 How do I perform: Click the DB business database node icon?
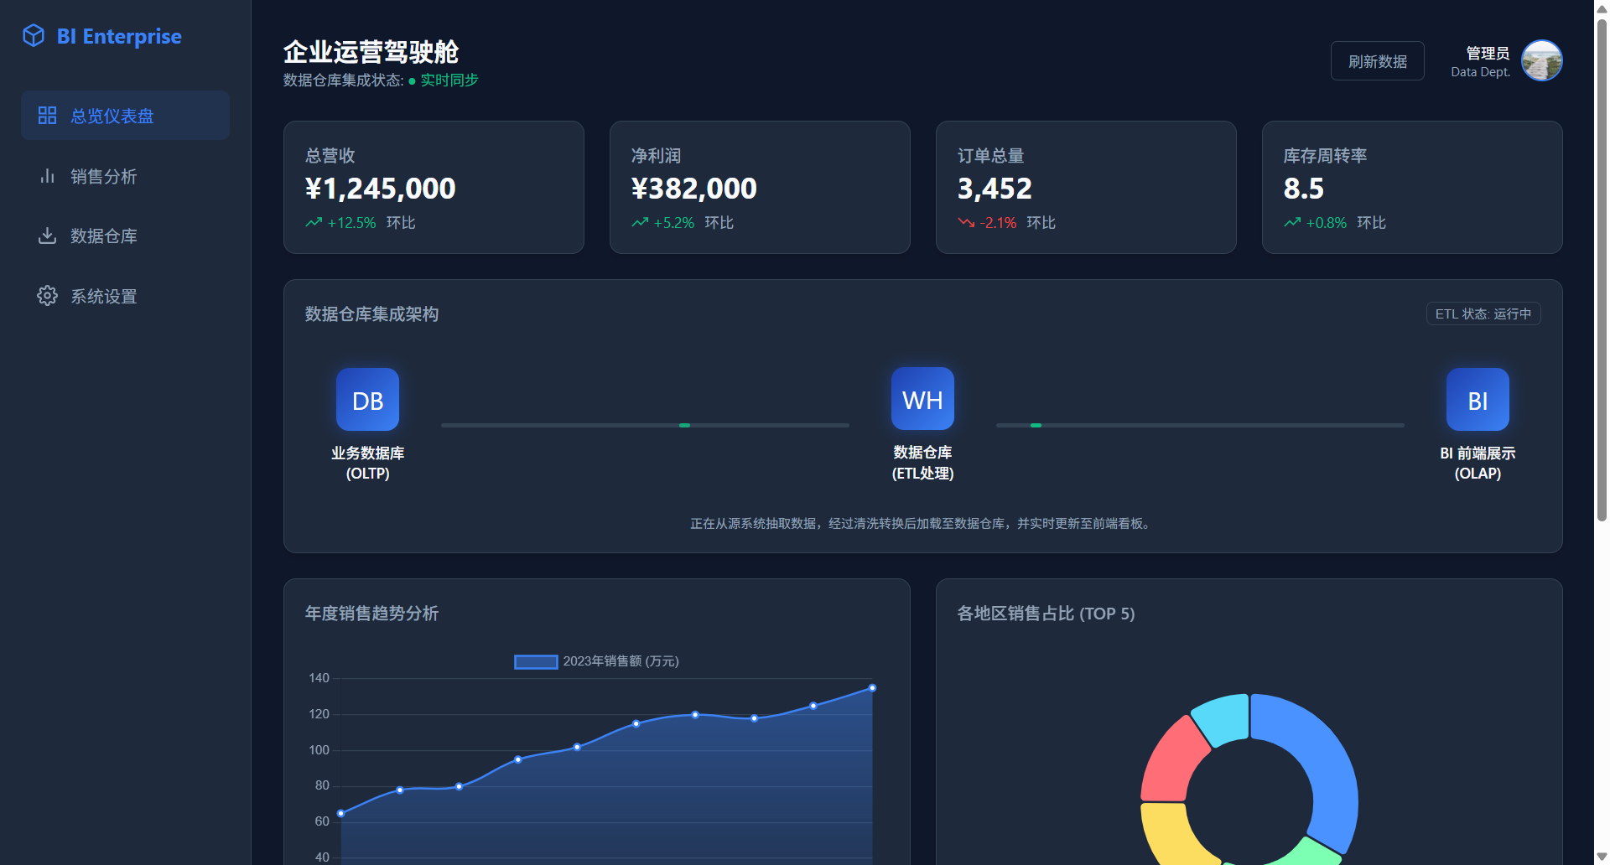tap(367, 400)
